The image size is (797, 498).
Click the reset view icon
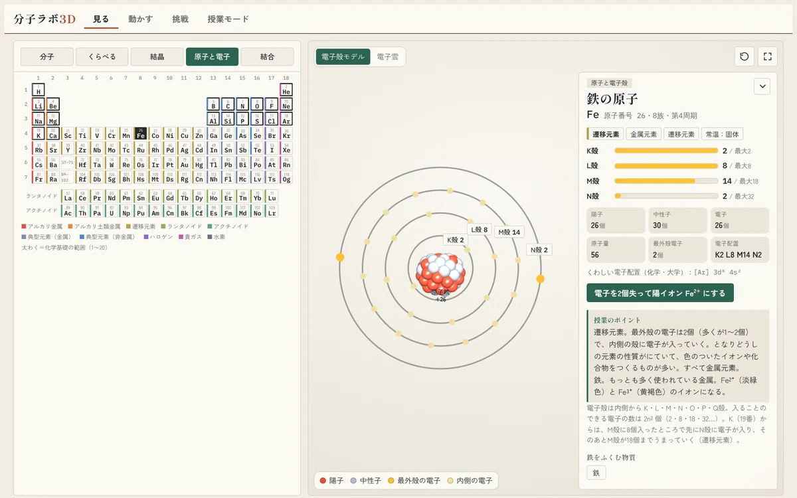[x=744, y=56]
